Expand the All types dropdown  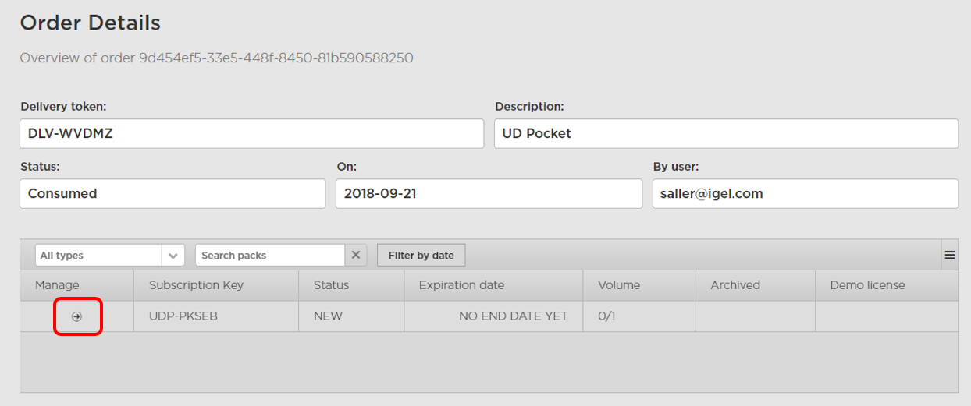173,256
